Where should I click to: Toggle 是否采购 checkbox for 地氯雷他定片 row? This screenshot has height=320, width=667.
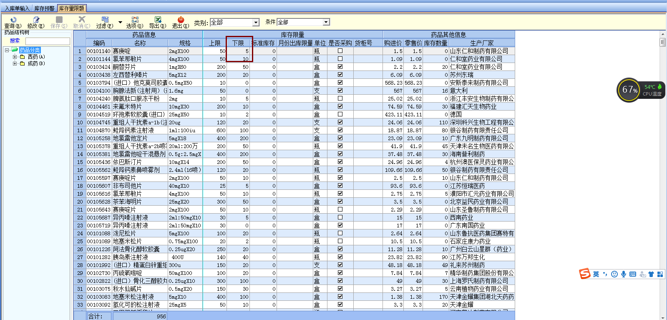pos(340,138)
